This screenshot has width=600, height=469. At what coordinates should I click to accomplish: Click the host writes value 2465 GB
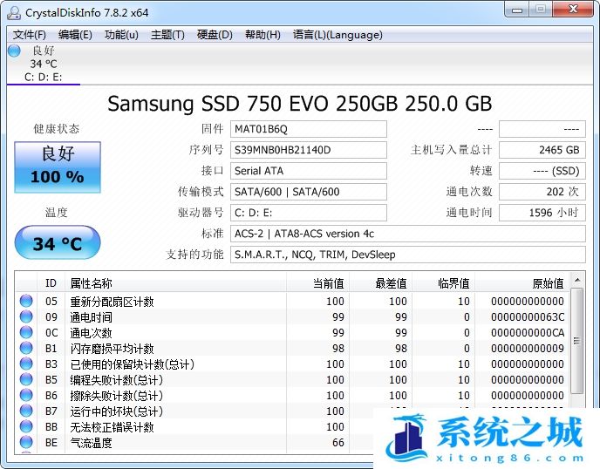click(542, 150)
